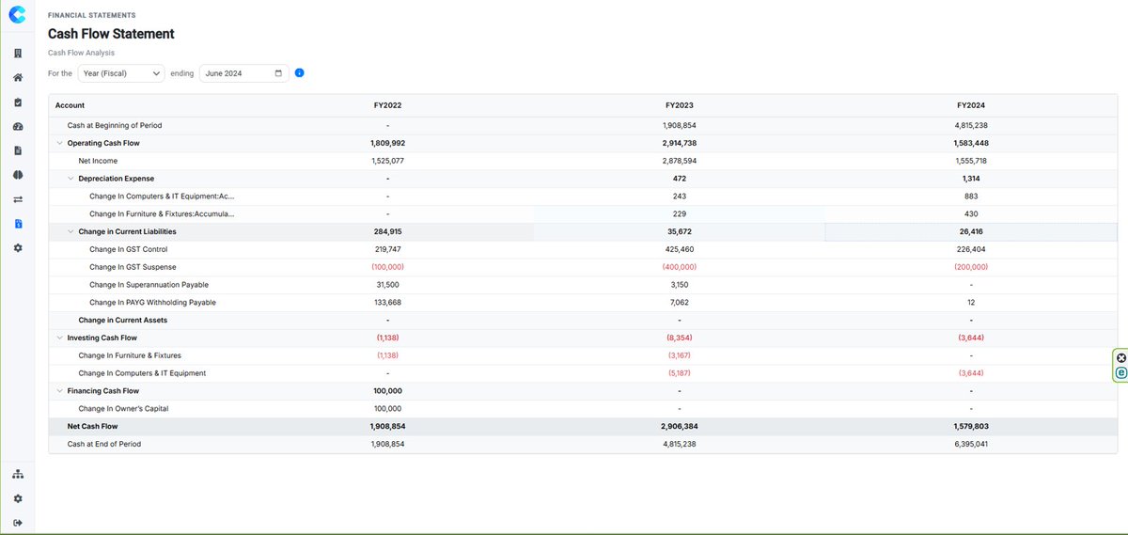Click FY2024 Operating Cash Flow value 1,583,448
Screen dimensions: 1128x535
pos(971,143)
